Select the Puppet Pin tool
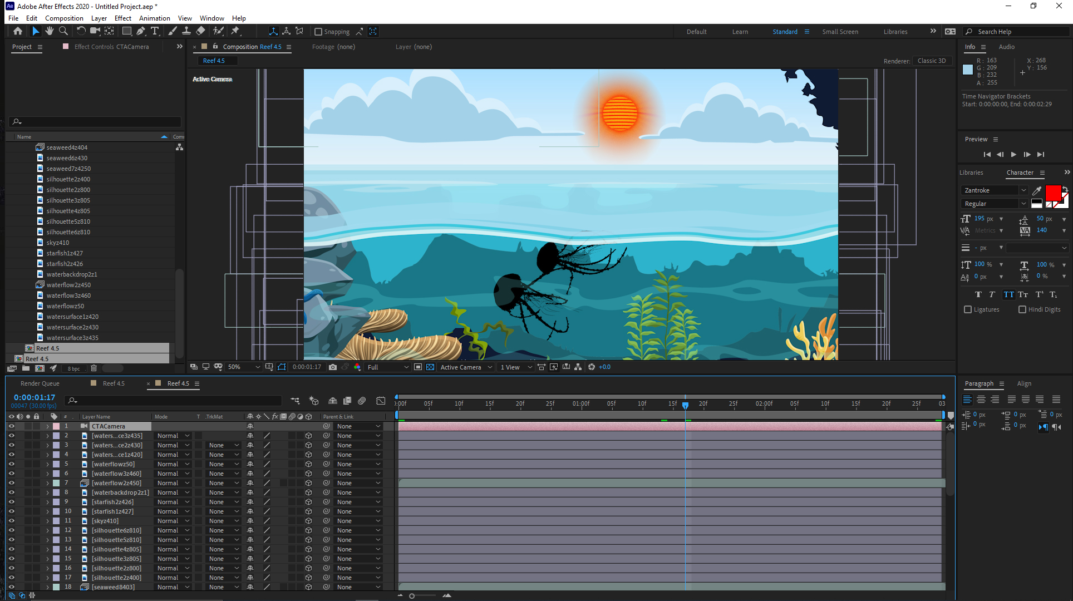This screenshot has height=601, width=1073. pos(235,31)
